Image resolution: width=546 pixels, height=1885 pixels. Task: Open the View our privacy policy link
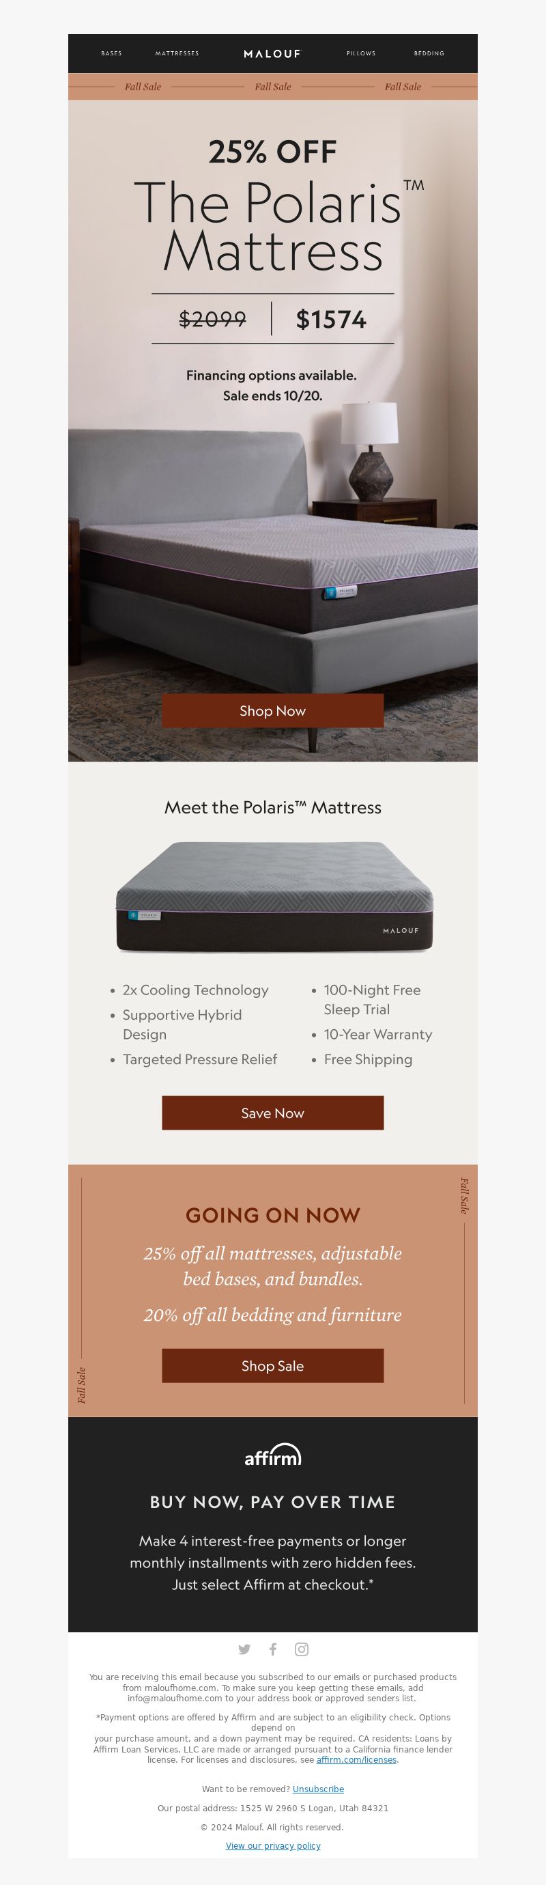click(x=272, y=1846)
